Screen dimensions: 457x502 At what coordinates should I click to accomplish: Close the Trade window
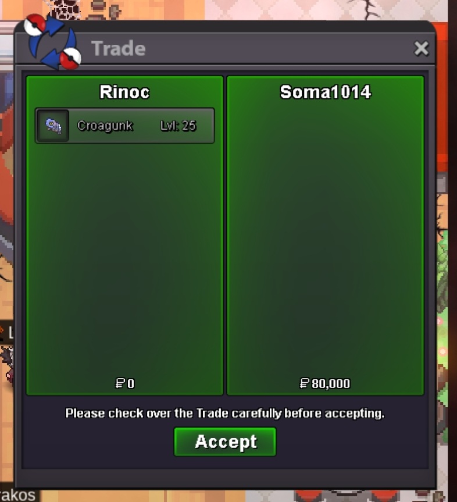(421, 48)
